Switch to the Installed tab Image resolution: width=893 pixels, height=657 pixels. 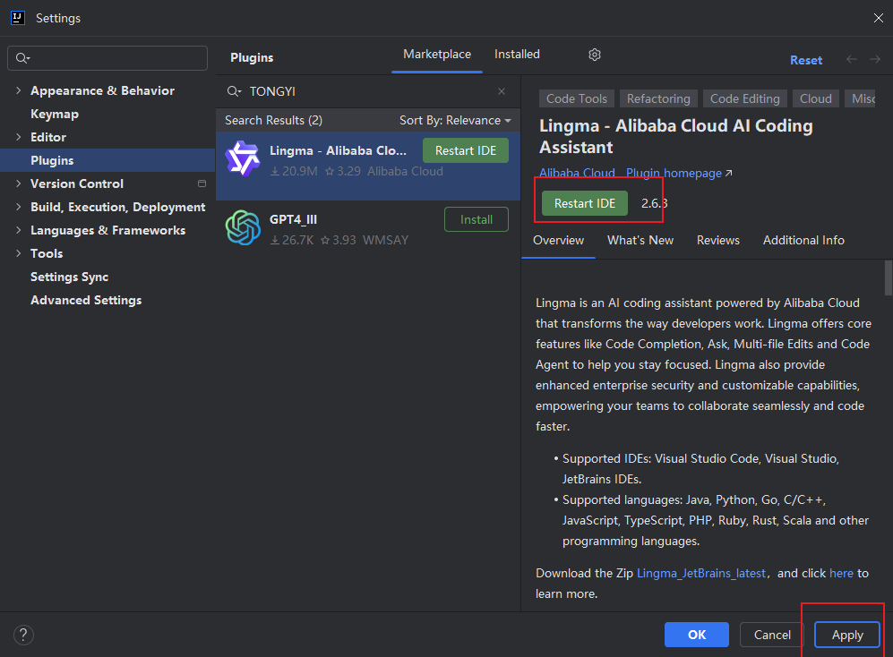(517, 54)
